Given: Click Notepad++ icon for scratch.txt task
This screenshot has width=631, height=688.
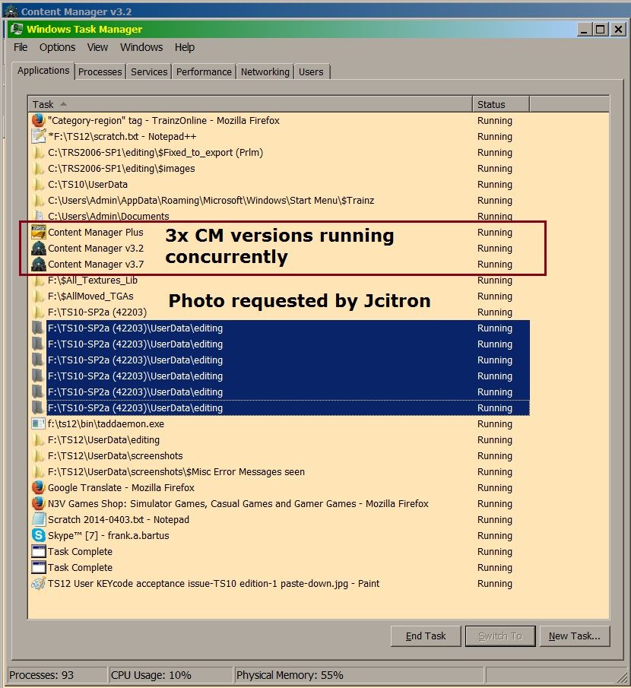Looking at the screenshot, I should point(39,136).
